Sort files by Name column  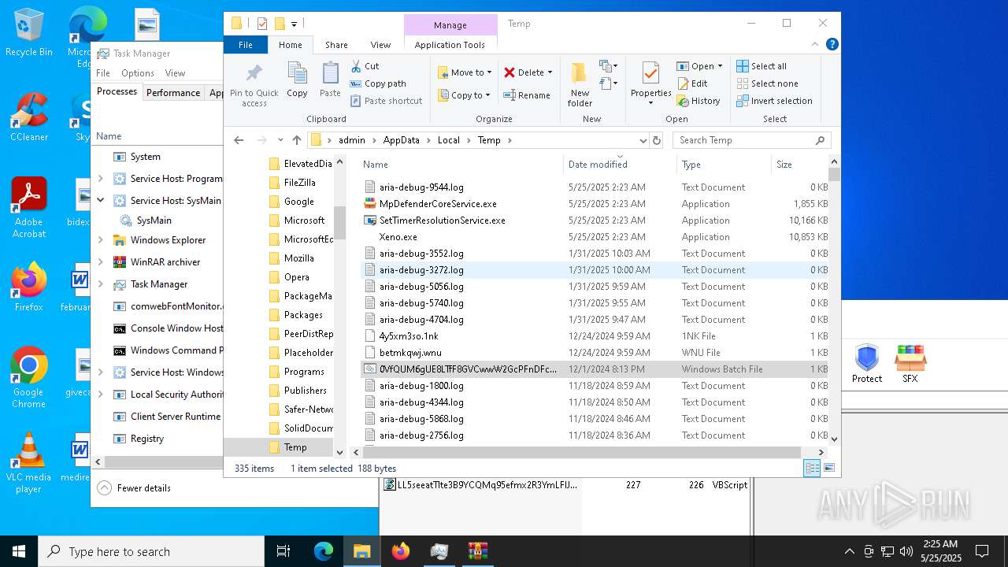(461, 164)
